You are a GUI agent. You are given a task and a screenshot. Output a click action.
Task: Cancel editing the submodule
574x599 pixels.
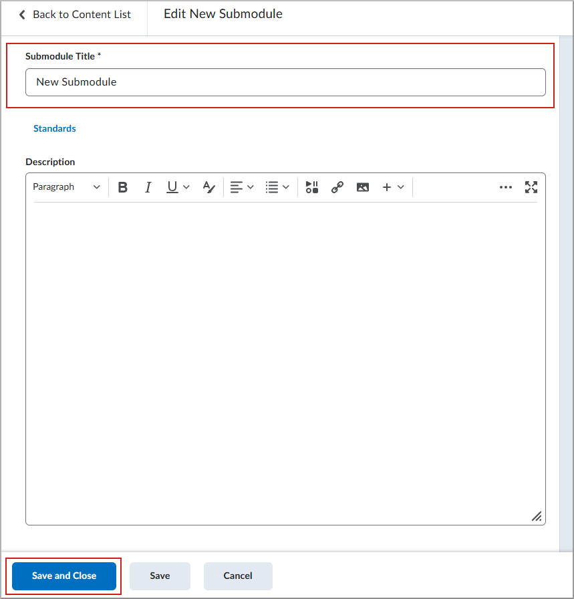coord(238,576)
